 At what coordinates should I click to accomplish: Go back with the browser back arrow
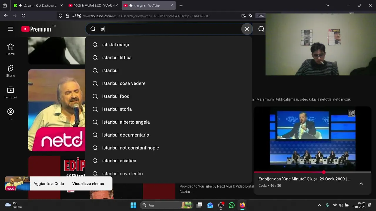pyautogui.click(x=6, y=16)
